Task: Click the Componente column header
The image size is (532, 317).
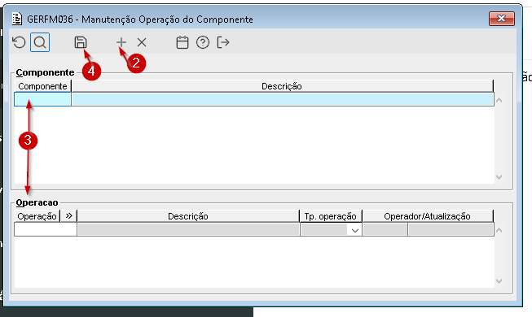Action: (x=42, y=86)
